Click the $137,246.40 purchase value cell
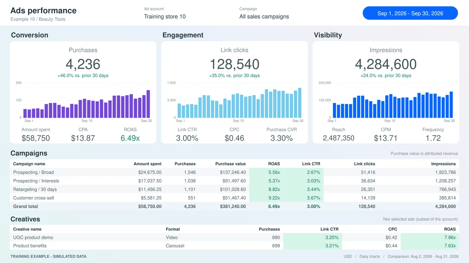The height and width of the screenshot is (263, 469). point(233,172)
